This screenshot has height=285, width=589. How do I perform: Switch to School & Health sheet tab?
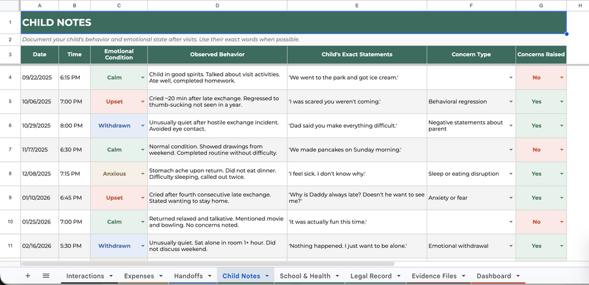tap(305, 276)
